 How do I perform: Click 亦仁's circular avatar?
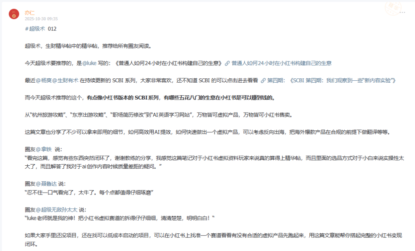15,15
